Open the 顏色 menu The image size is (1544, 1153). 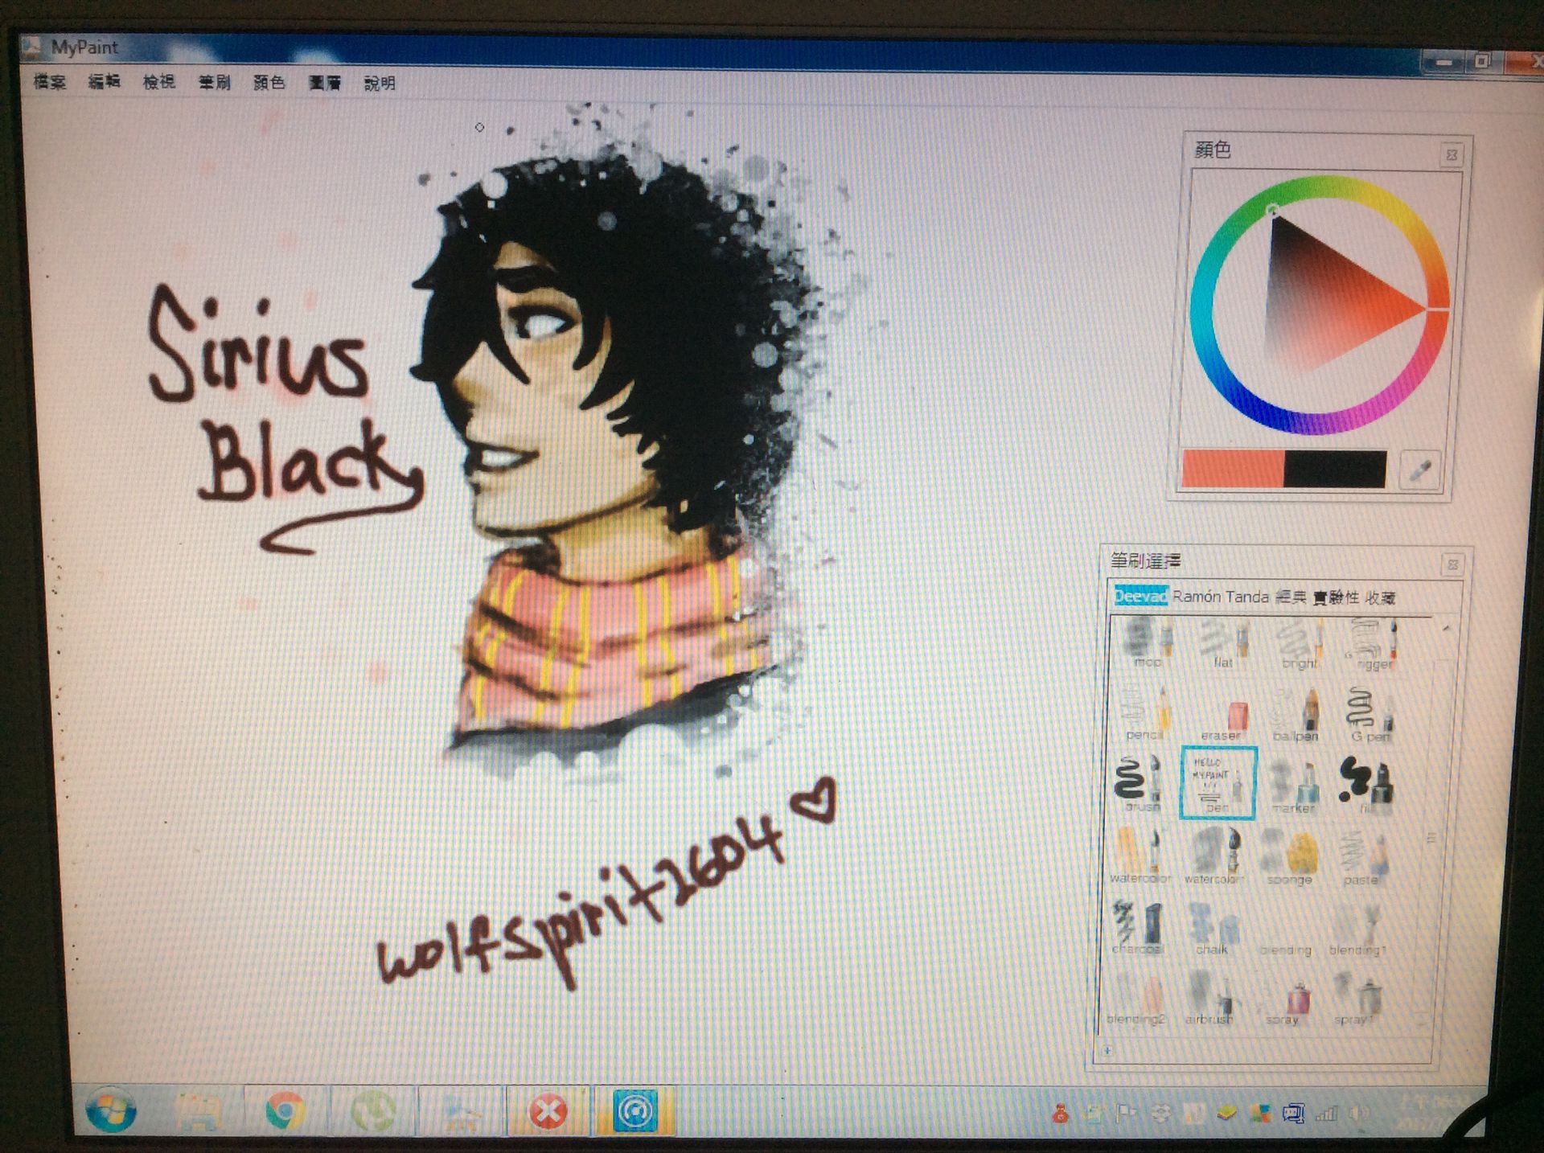pyautogui.click(x=269, y=83)
